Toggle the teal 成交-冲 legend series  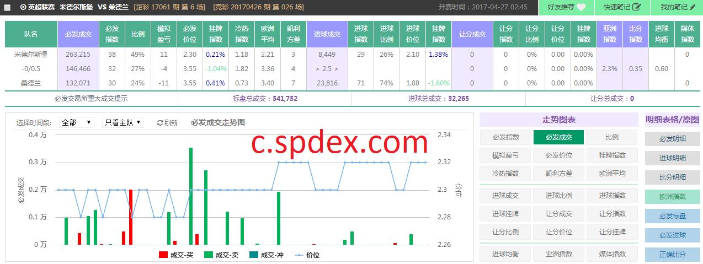(267, 255)
